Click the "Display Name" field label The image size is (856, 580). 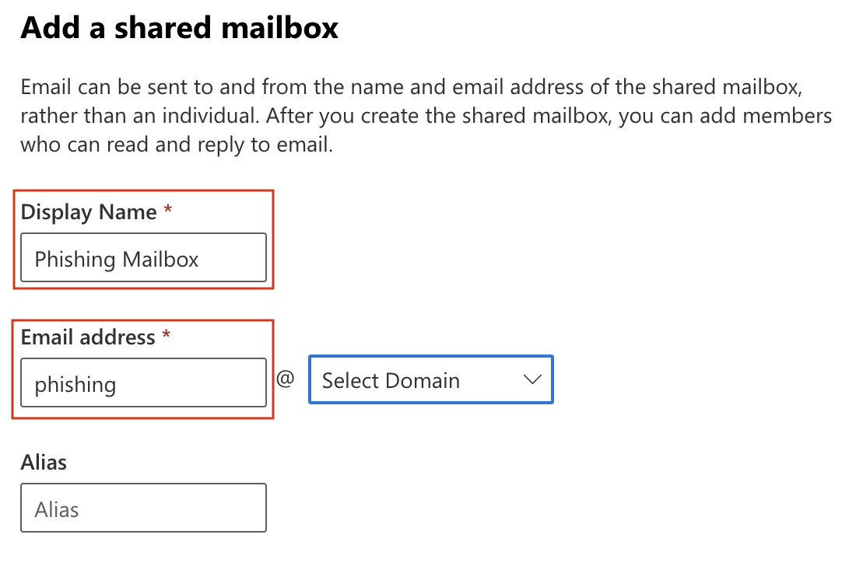[x=89, y=212]
